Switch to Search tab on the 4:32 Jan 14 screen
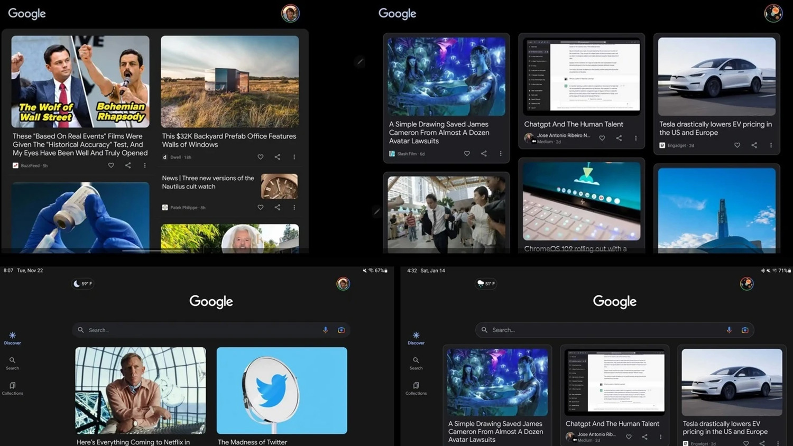This screenshot has height=446, width=793. (416, 363)
